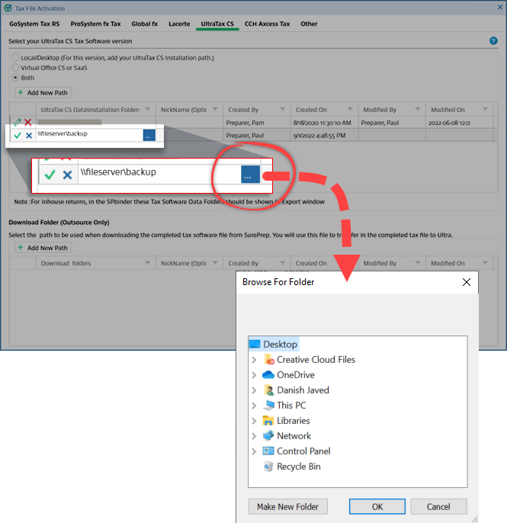Open Download folders column filter
This screenshot has height=523, width=507.
click(148, 263)
